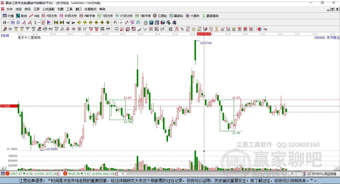Select the diagonal parallel lines tool

162,29
